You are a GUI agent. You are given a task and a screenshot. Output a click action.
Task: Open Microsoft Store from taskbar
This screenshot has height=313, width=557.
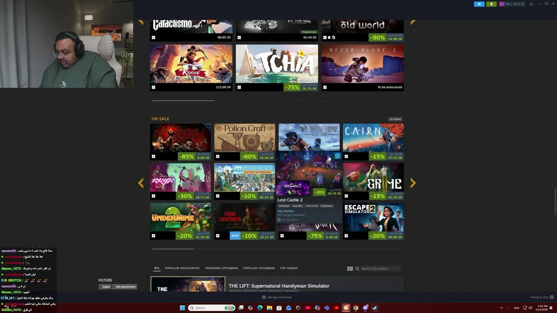(279, 308)
